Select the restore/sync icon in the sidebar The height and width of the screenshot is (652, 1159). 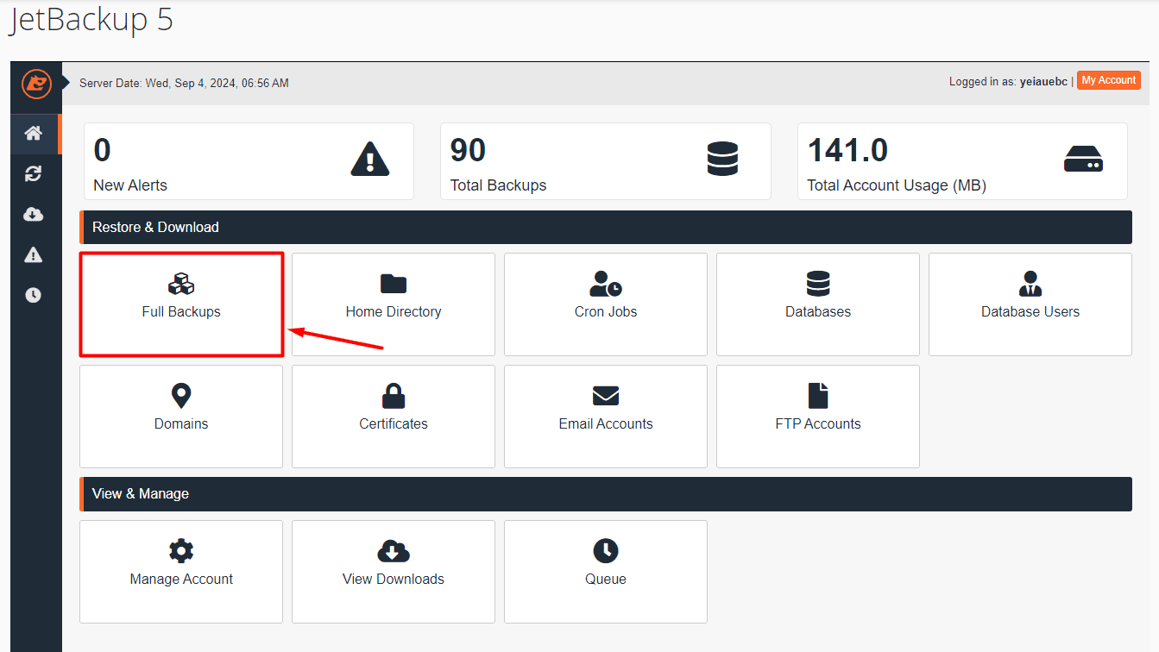click(35, 173)
